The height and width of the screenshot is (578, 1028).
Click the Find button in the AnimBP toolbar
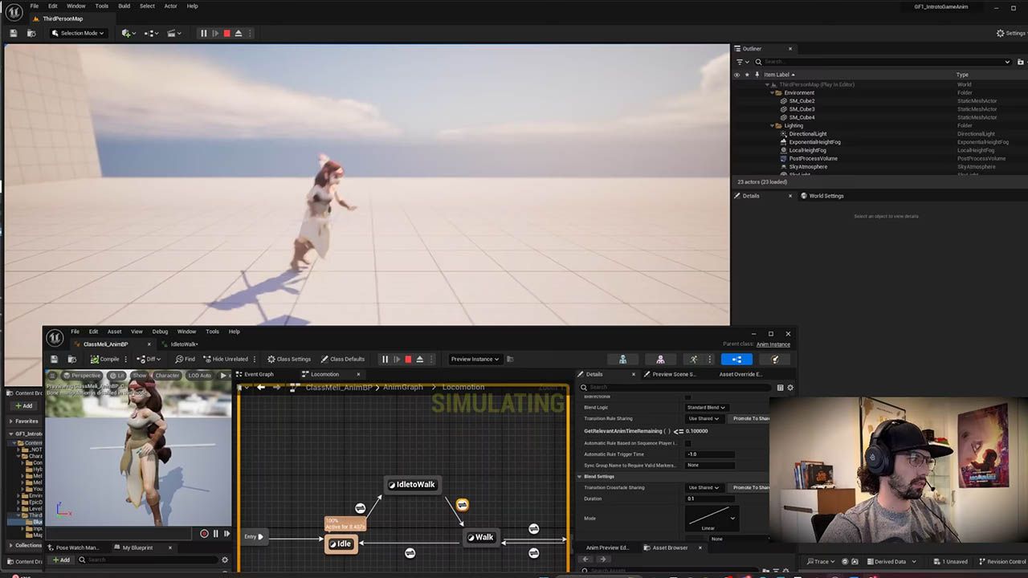185,359
